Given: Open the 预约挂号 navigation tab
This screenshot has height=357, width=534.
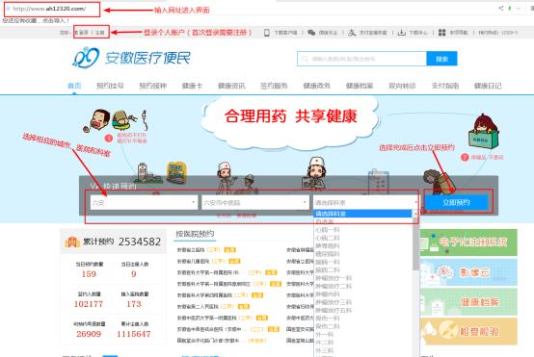Looking at the screenshot, I should click(x=110, y=86).
